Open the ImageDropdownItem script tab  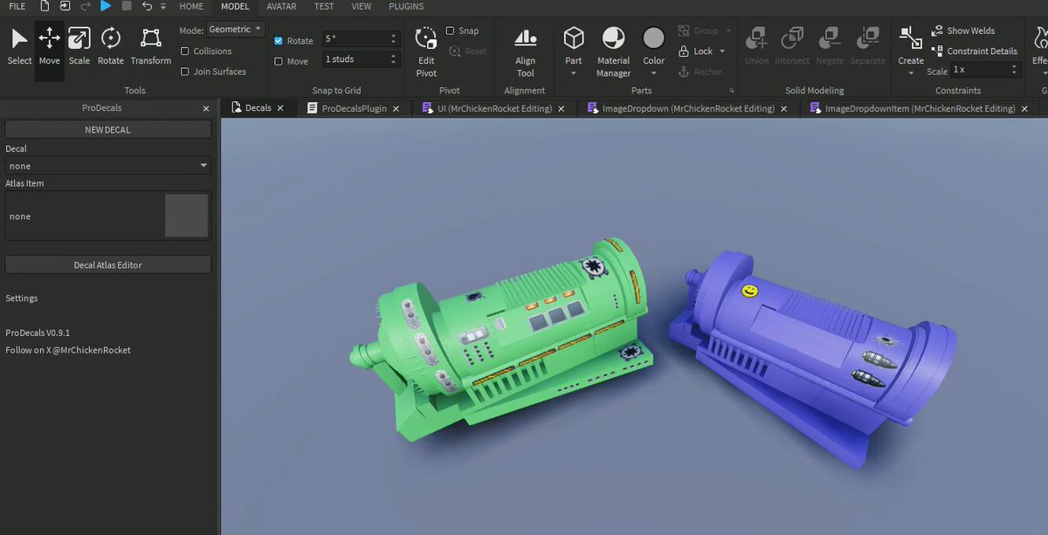920,108
